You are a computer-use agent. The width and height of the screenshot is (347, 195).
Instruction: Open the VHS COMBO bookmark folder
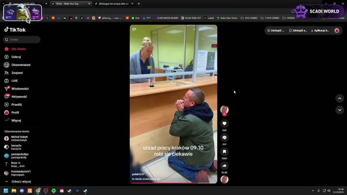click(x=249, y=18)
